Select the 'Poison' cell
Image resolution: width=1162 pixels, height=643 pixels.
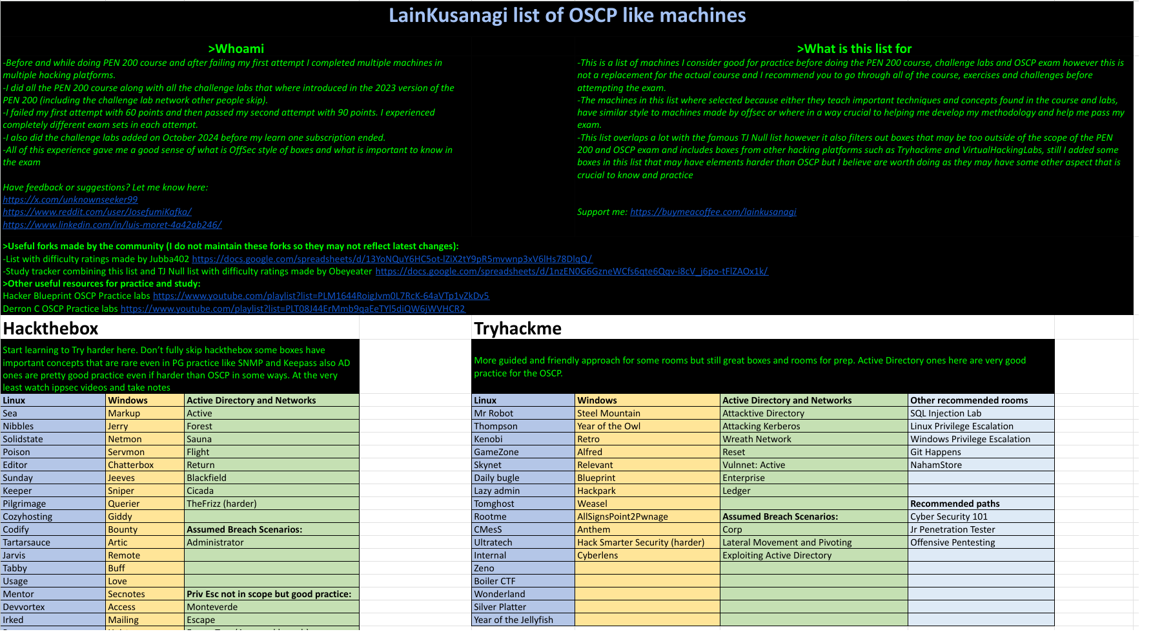coord(54,452)
